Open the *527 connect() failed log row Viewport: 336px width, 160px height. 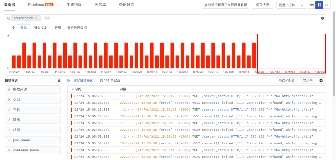(196, 143)
